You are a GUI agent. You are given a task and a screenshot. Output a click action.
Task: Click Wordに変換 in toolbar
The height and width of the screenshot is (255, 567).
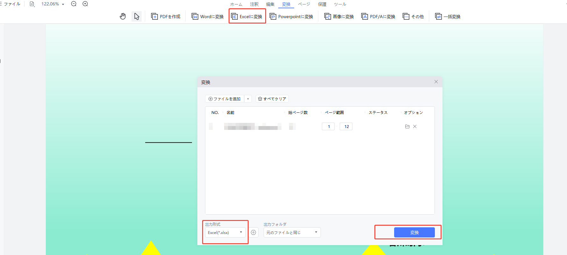click(208, 17)
